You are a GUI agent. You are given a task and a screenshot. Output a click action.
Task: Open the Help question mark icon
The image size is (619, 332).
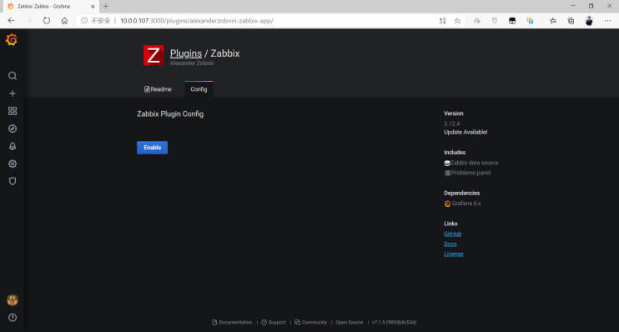(13, 318)
